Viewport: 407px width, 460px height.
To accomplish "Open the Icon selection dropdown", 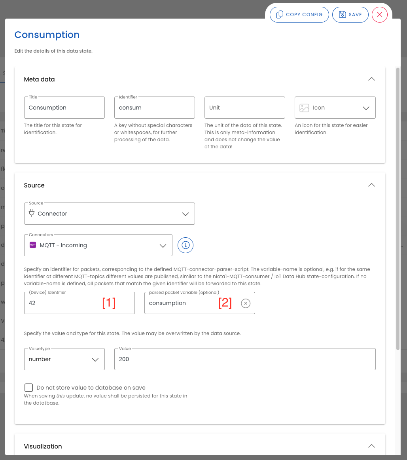I will click(x=366, y=108).
